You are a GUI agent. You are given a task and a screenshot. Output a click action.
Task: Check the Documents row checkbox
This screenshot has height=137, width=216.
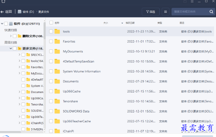(x=51, y=81)
